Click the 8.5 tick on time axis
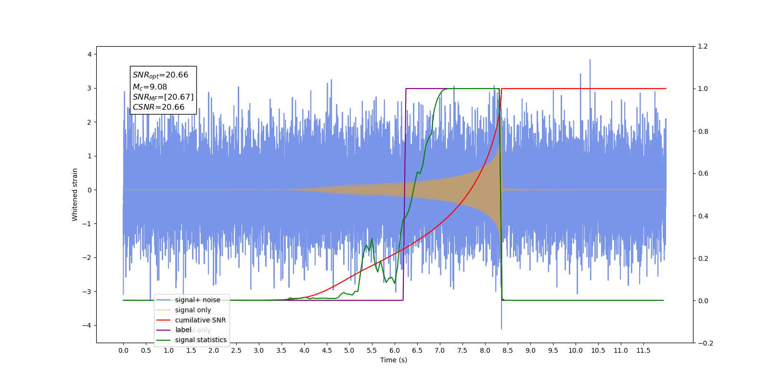Image resolution: width=770 pixels, height=385 pixels. (x=508, y=350)
